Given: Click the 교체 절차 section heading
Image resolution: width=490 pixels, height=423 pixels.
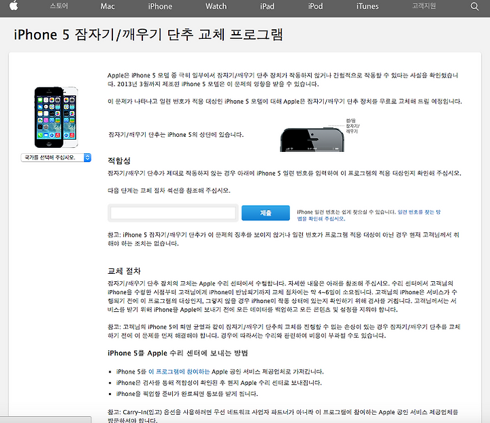Looking at the screenshot, I should [x=124, y=271].
